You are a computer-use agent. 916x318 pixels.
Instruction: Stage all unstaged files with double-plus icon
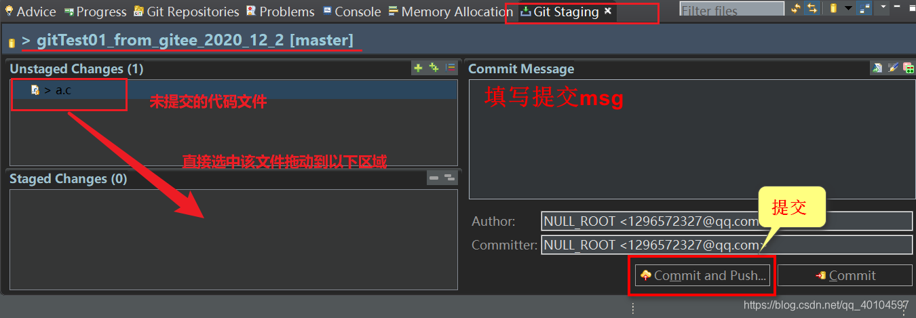click(x=434, y=68)
